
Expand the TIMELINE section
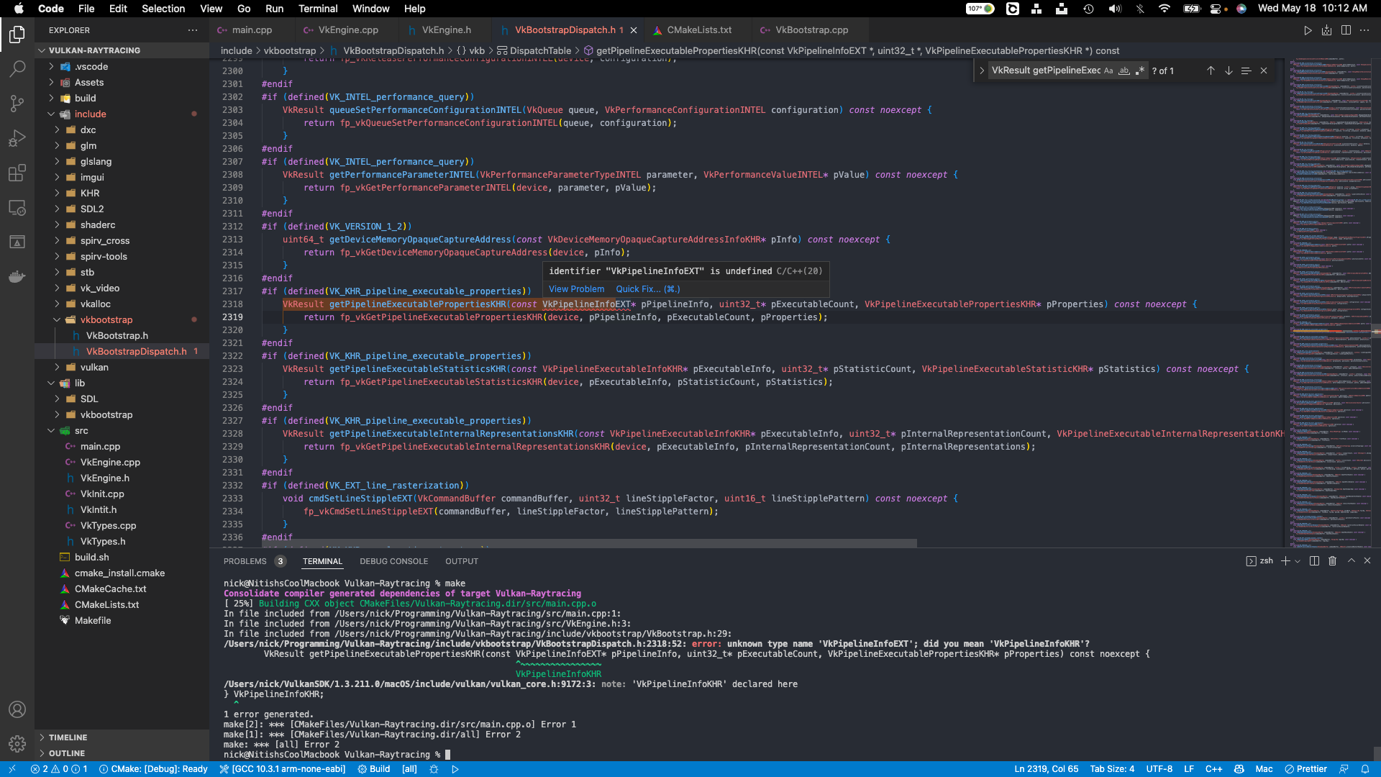pos(68,737)
